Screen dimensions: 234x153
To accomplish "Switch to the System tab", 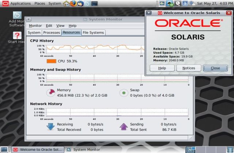I will pos(34,32).
